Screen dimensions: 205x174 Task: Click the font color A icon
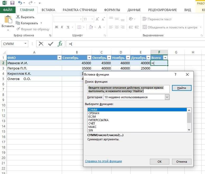(x=100, y=27)
